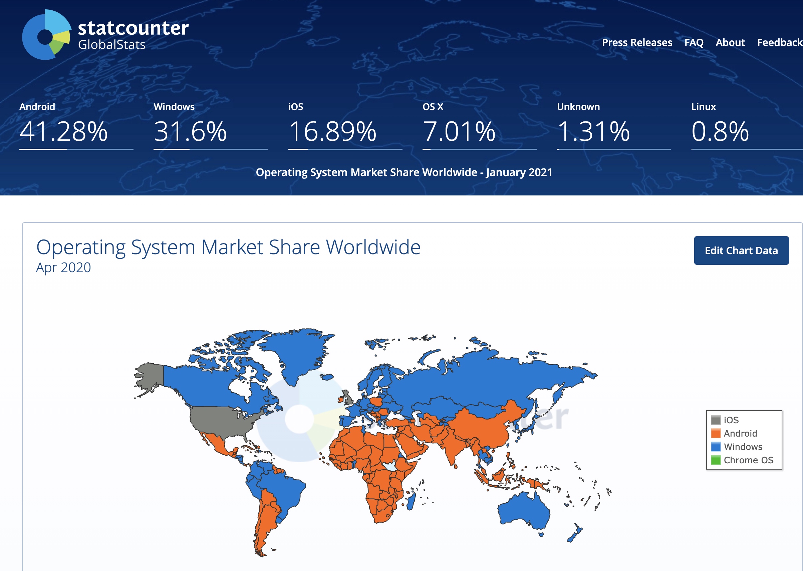Select the Android 41.28% statistic

(x=63, y=131)
